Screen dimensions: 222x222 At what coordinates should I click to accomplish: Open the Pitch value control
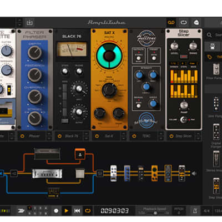click(179, 211)
